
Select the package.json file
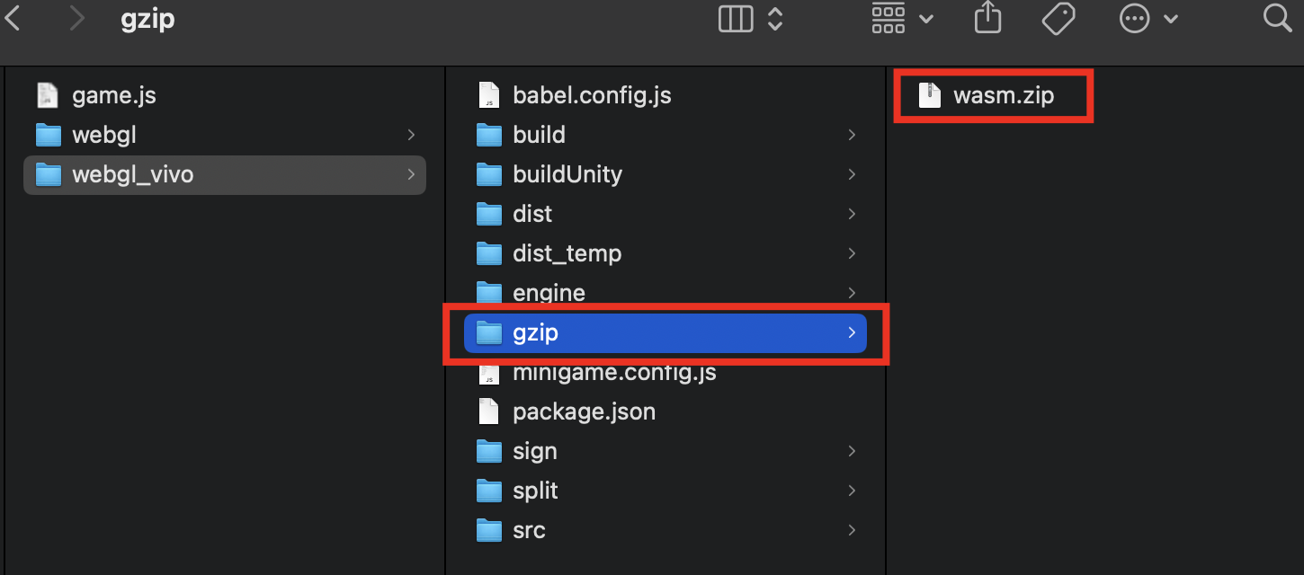click(583, 411)
